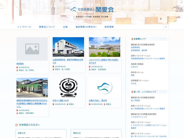Click the 関愛会 logo in header

(92, 9)
